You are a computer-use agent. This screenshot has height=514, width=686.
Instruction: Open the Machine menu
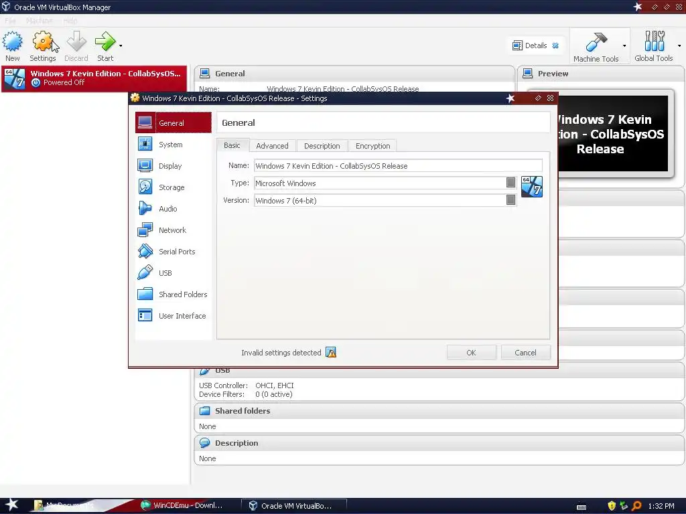tap(40, 21)
